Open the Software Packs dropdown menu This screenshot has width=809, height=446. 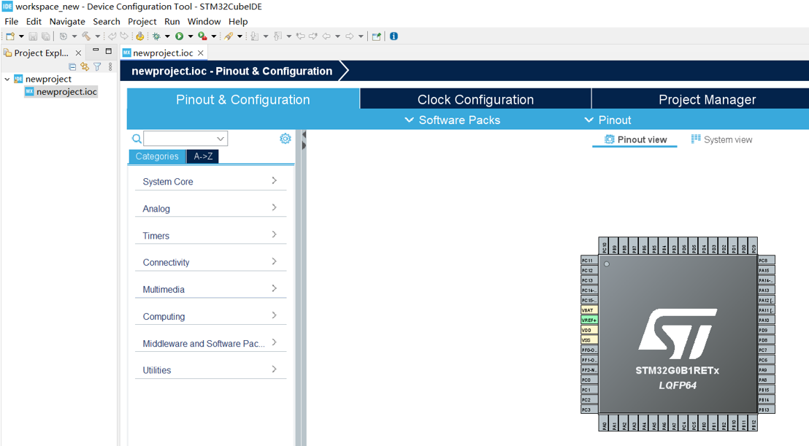click(453, 120)
